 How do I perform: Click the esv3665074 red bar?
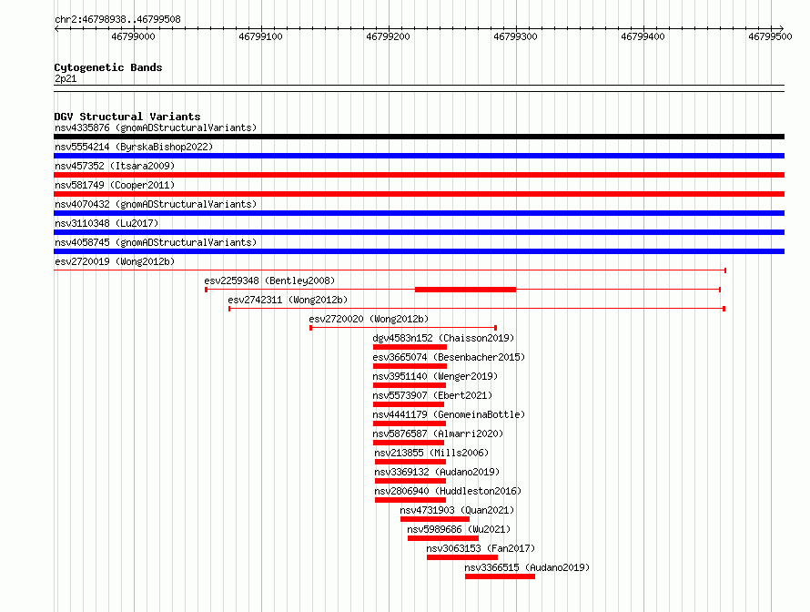click(410, 366)
